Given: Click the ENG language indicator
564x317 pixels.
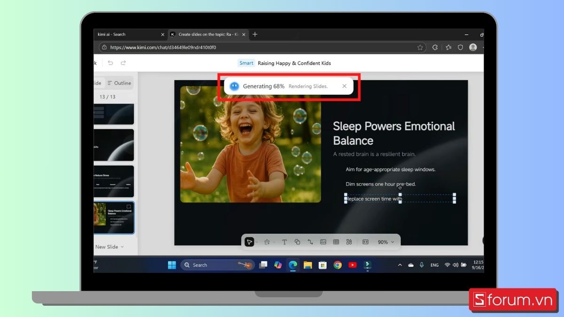Looking at the screenshot, I should 435,265.
